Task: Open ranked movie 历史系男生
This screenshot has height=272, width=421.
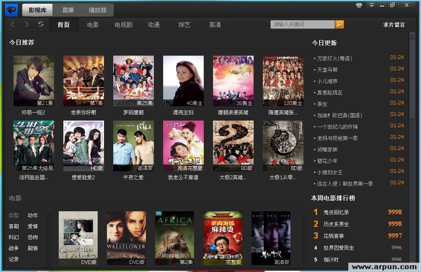Action: pos(336,224)
